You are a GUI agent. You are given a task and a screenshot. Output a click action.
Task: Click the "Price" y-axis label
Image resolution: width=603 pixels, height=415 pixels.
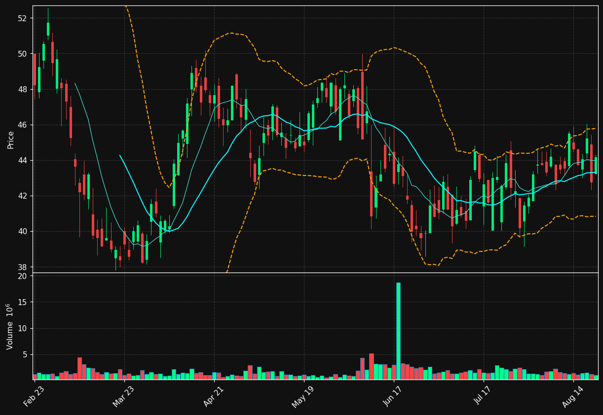click(x=11, y=139)
